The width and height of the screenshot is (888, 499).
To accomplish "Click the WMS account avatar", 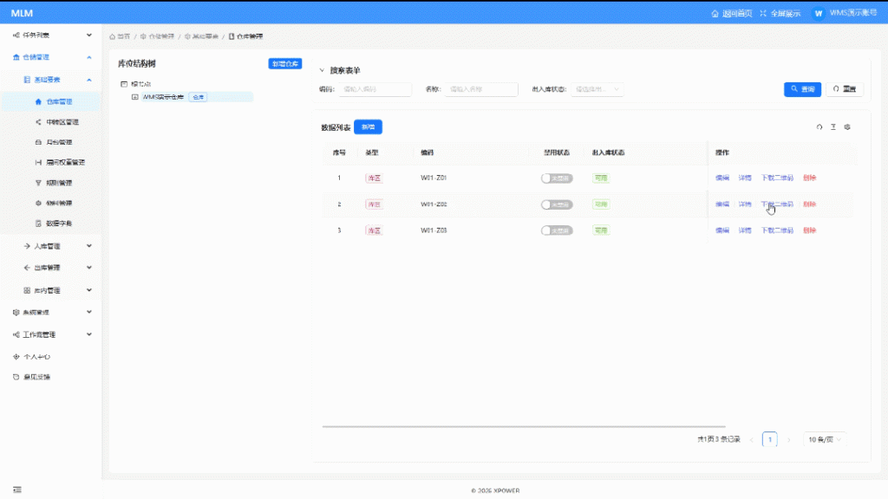I will coord(818,14).
